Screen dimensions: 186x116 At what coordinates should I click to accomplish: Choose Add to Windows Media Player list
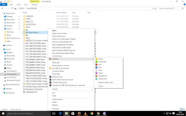[x=71, y=50]
